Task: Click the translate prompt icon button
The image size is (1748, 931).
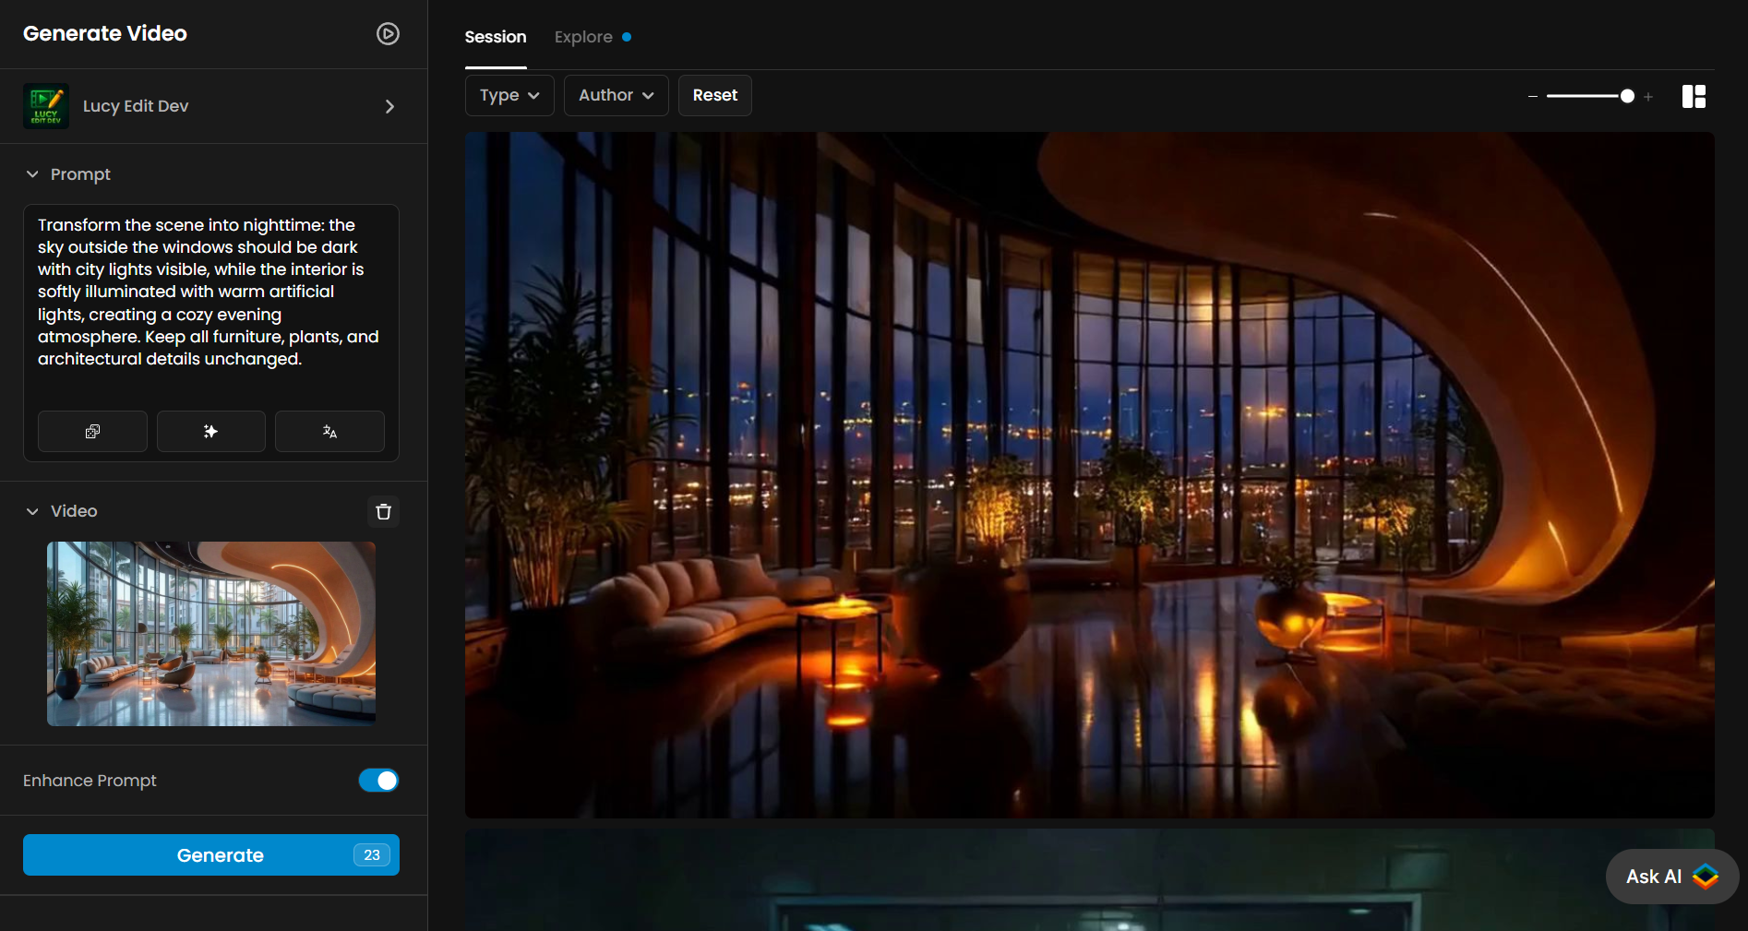Action: [x=329, y=431]
